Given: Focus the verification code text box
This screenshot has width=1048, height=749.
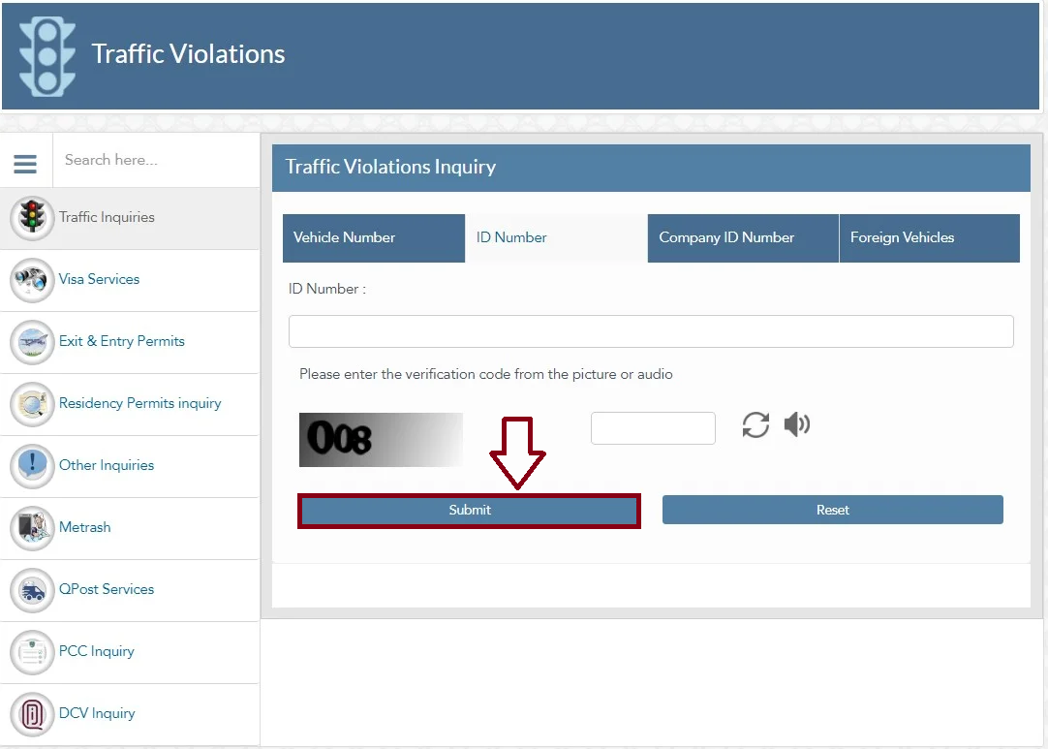Looking at the screenshot, I should pos(653,428).
